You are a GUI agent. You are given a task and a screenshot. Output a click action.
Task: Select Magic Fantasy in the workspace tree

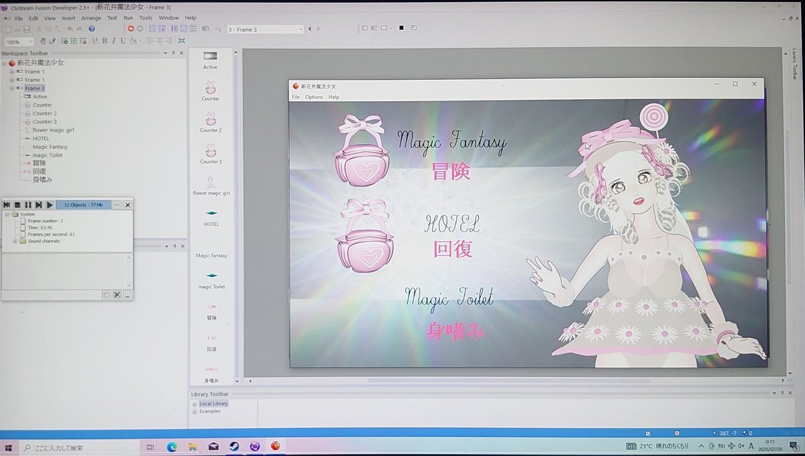tap(50, 147)
